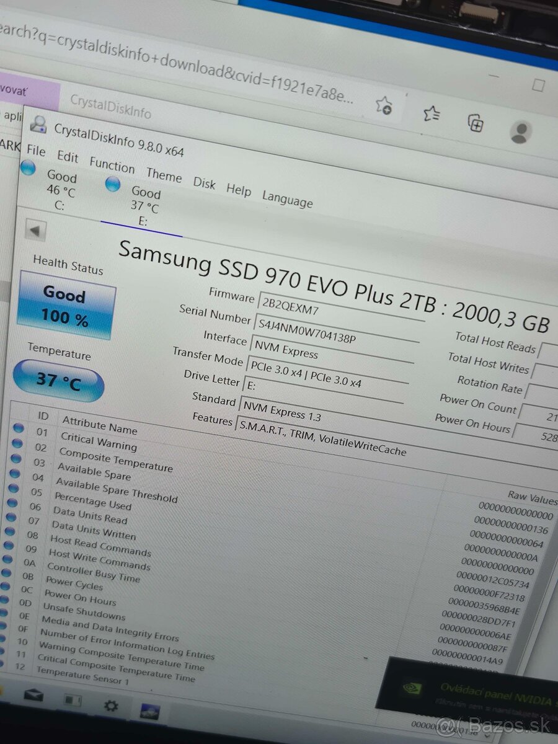Screen dimensions: 558x744
Task: Click status orb for Power On Hours row
Action: click(5, 585)
